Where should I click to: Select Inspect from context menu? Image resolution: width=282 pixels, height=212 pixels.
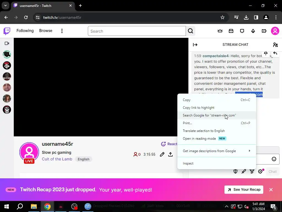tap(216, 163)
